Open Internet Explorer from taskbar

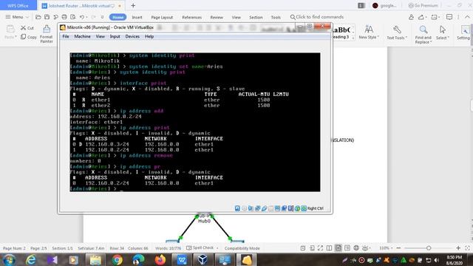click(x=30, y=260)
